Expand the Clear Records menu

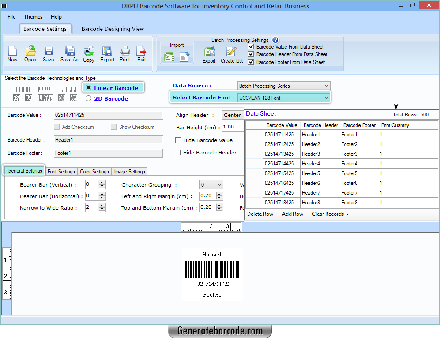click(x=331, y=214)
